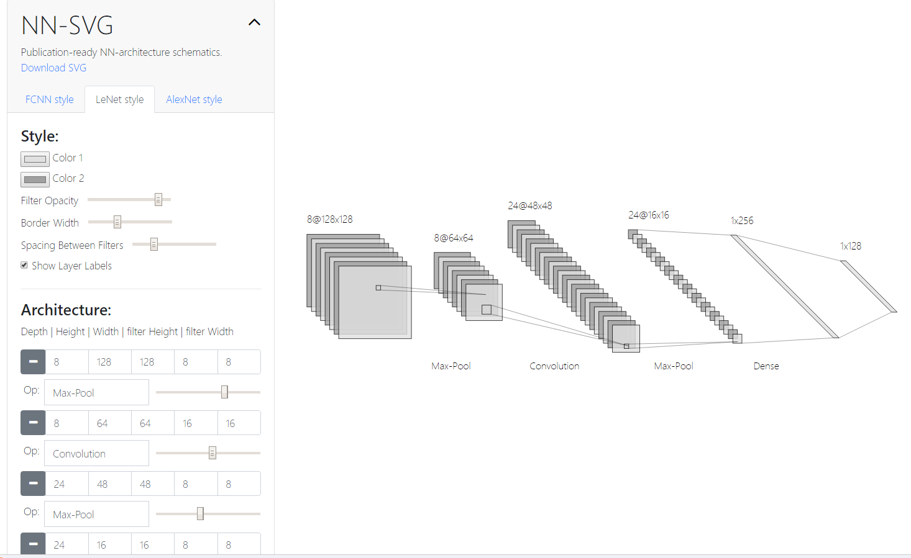Remove the first 8x128x128 layer row
The height and width of the screenshot is (558, 911).
coord(33,362)
